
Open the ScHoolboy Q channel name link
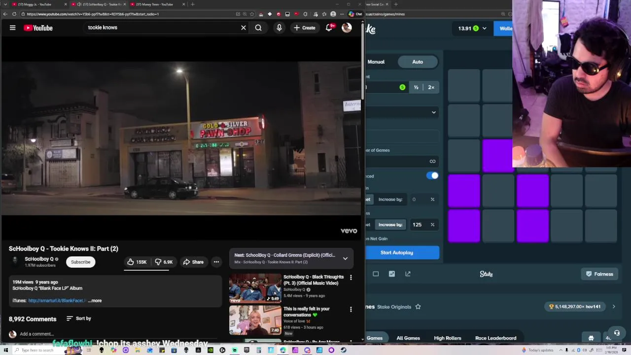coord(39,259)
